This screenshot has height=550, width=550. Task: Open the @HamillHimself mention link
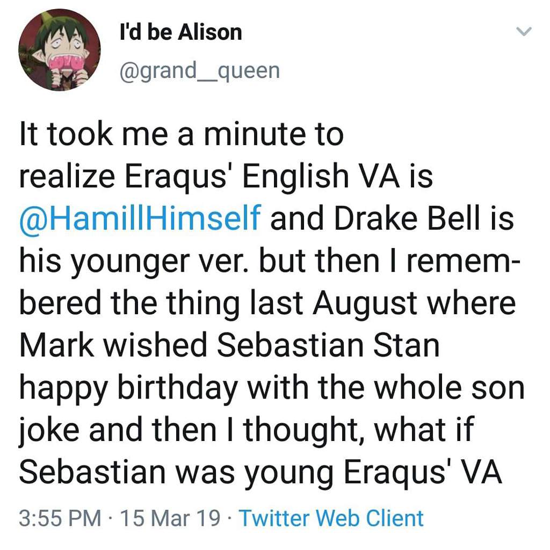140,218
